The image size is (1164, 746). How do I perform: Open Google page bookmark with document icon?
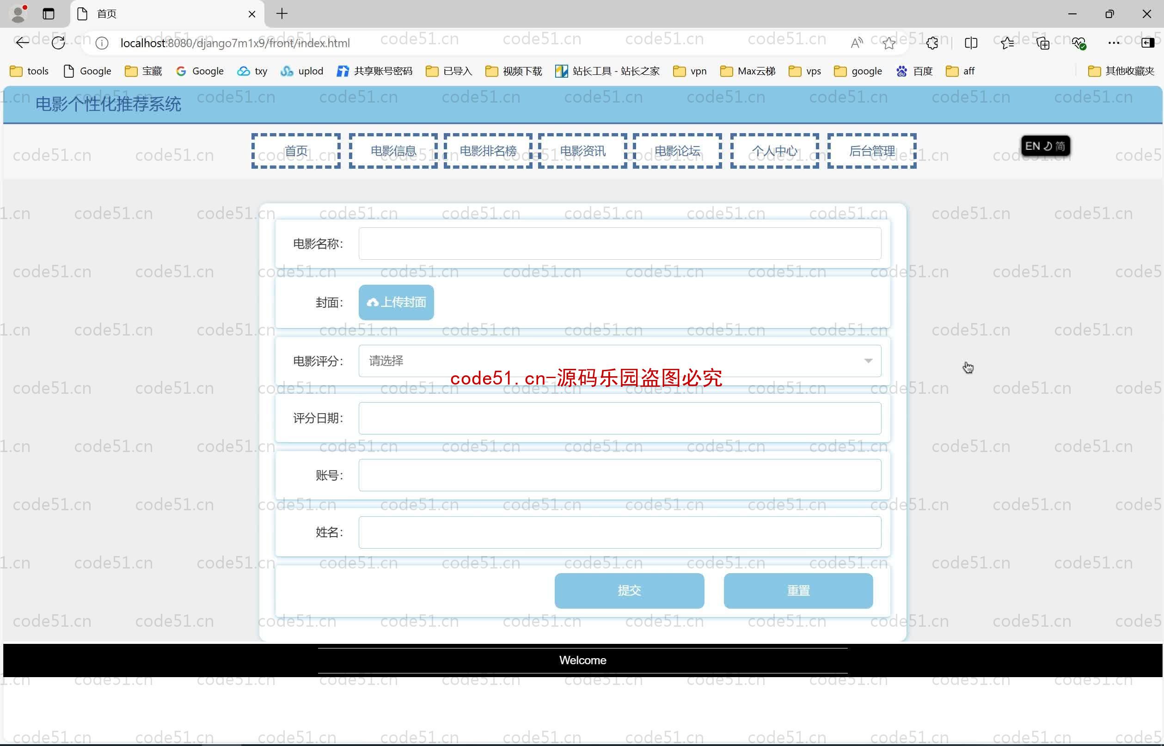[x=88, y=71]
